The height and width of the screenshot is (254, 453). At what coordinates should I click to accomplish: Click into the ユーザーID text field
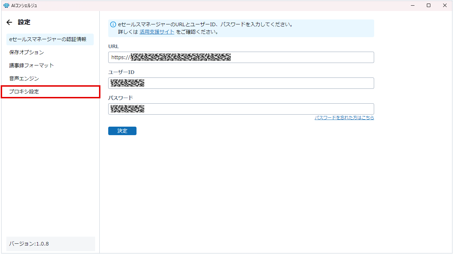click(258, 83)
